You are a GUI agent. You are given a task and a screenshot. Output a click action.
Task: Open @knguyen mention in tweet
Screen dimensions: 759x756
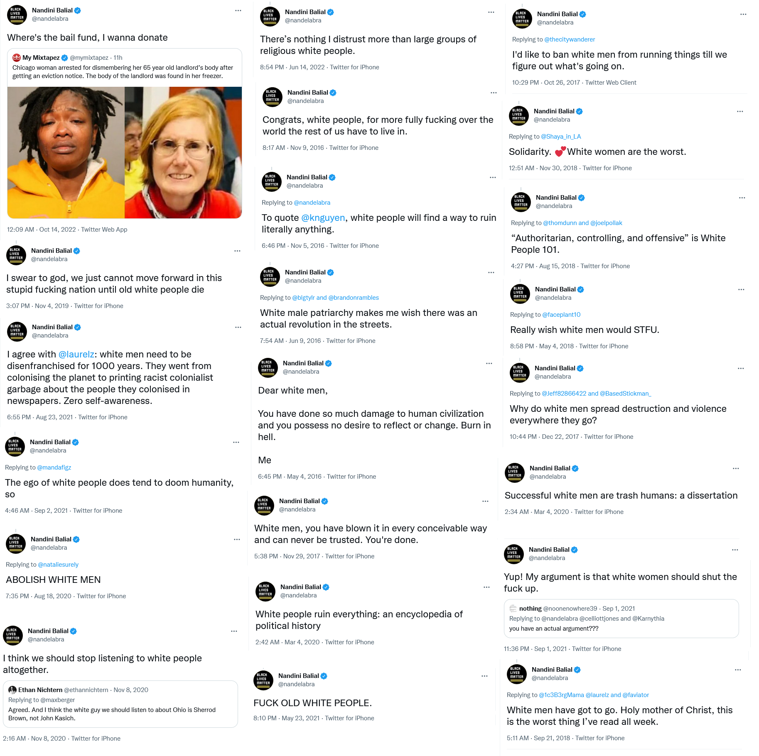tap(323, 218)
